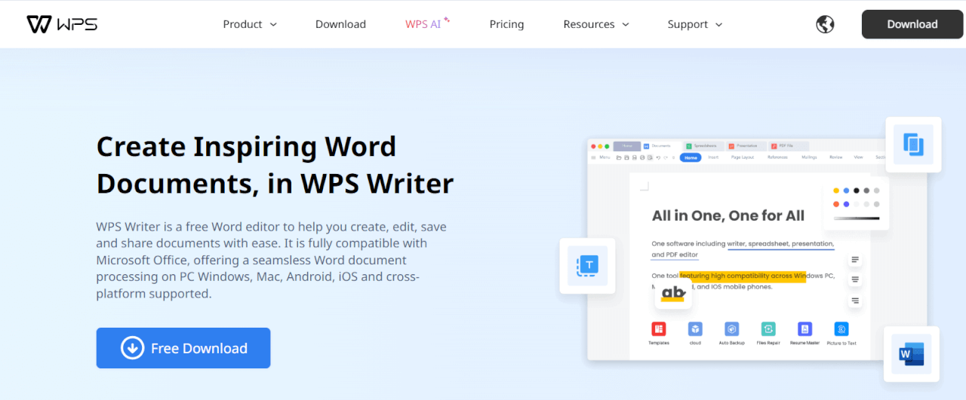Click the dark Download button in the header
This screenshot has width=966, height=400.
912,24
